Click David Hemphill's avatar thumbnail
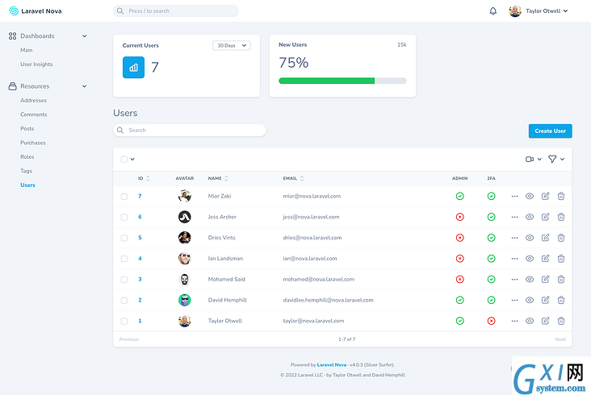This screenshot has height=395, width=591. (184, 300)
